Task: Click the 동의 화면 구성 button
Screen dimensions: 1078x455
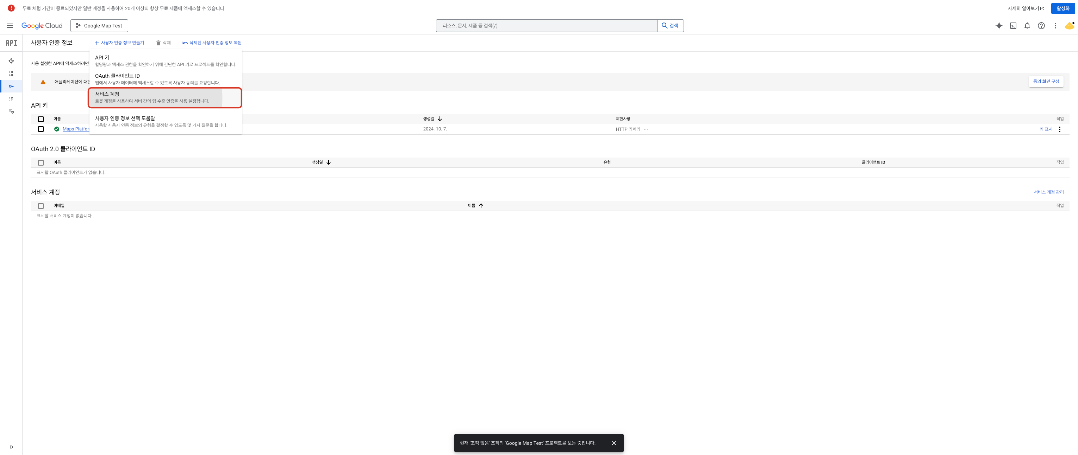Action: (1046, 82)
